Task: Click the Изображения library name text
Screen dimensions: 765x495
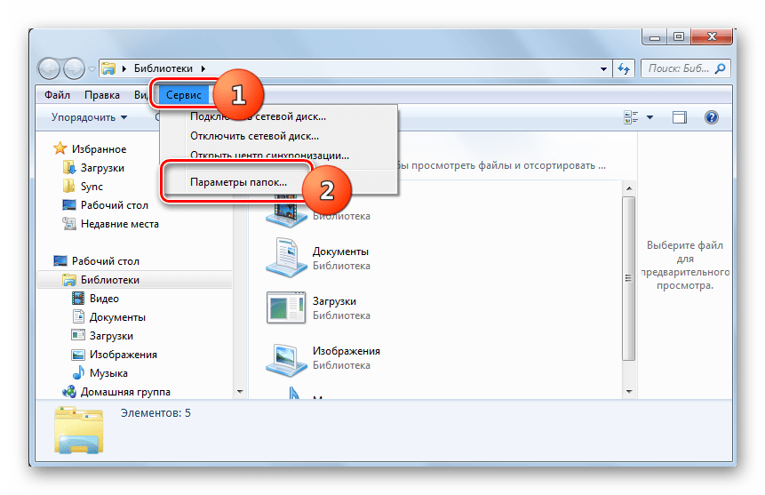Action: pyautogui.click(x=347, y=351)
